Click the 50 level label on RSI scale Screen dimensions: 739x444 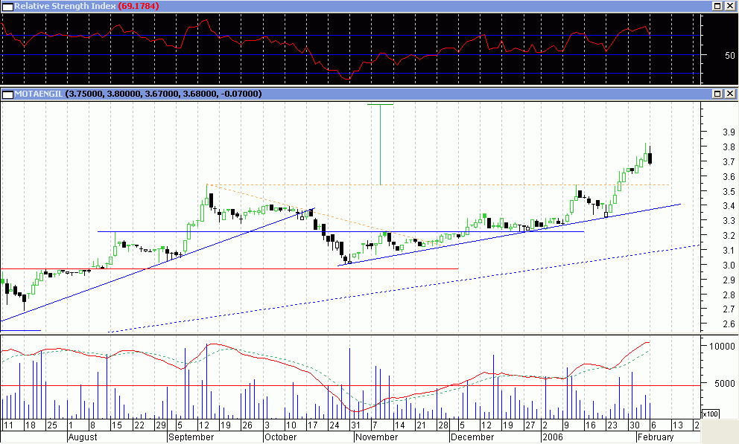tap(708, 56)
